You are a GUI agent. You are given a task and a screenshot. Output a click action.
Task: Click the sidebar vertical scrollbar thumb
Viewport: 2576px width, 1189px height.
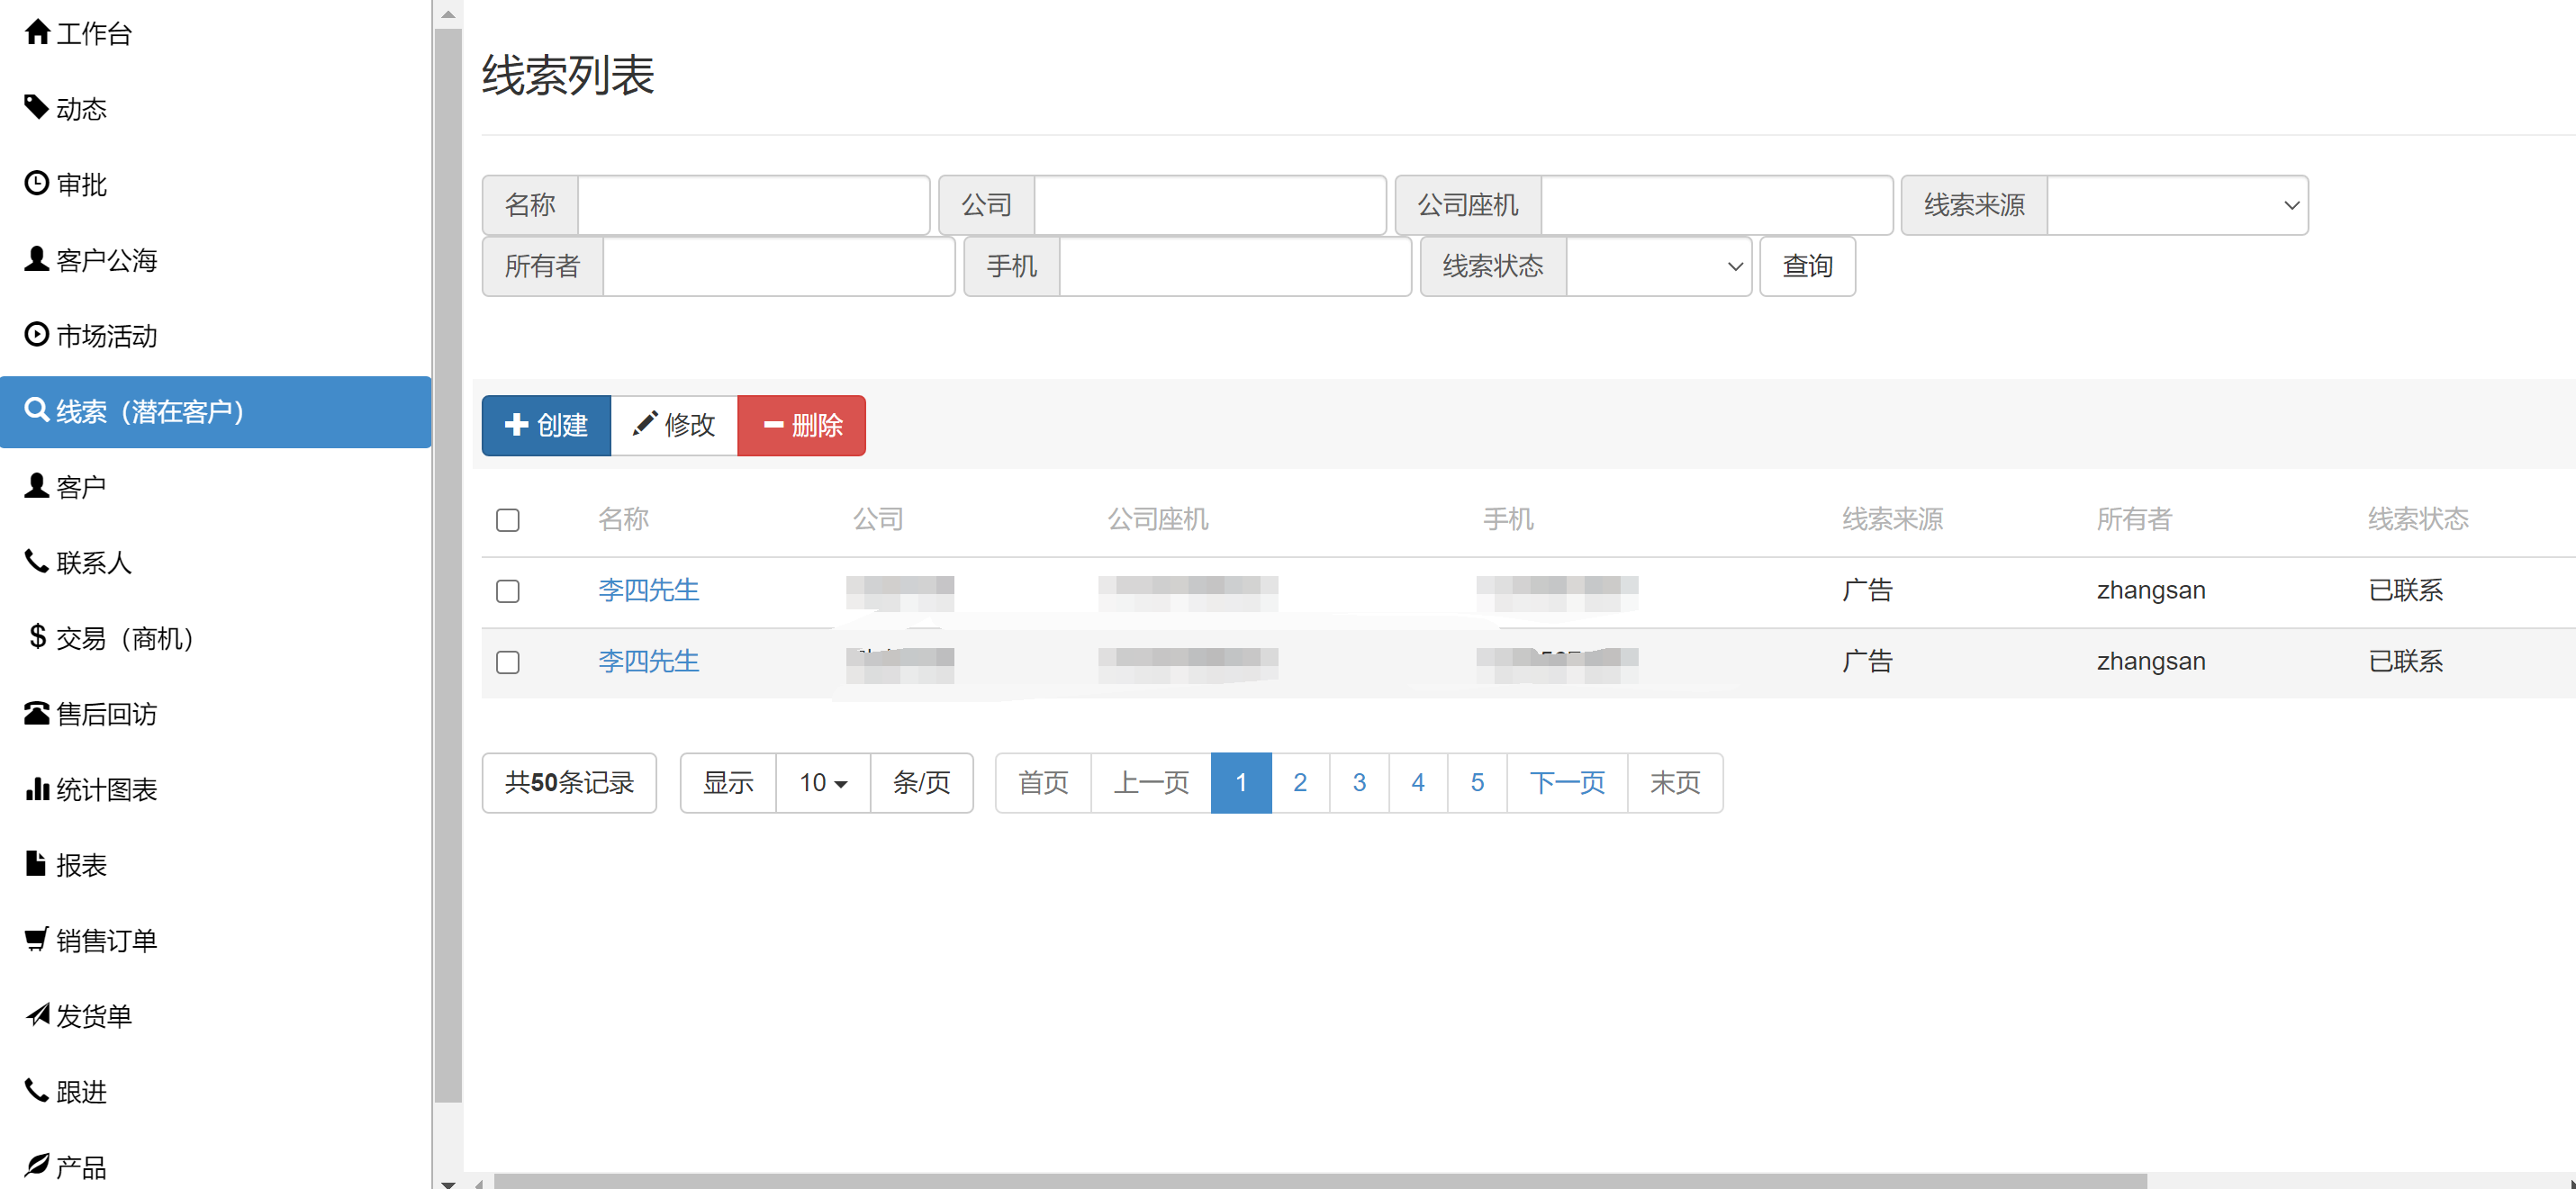(448, 565)
